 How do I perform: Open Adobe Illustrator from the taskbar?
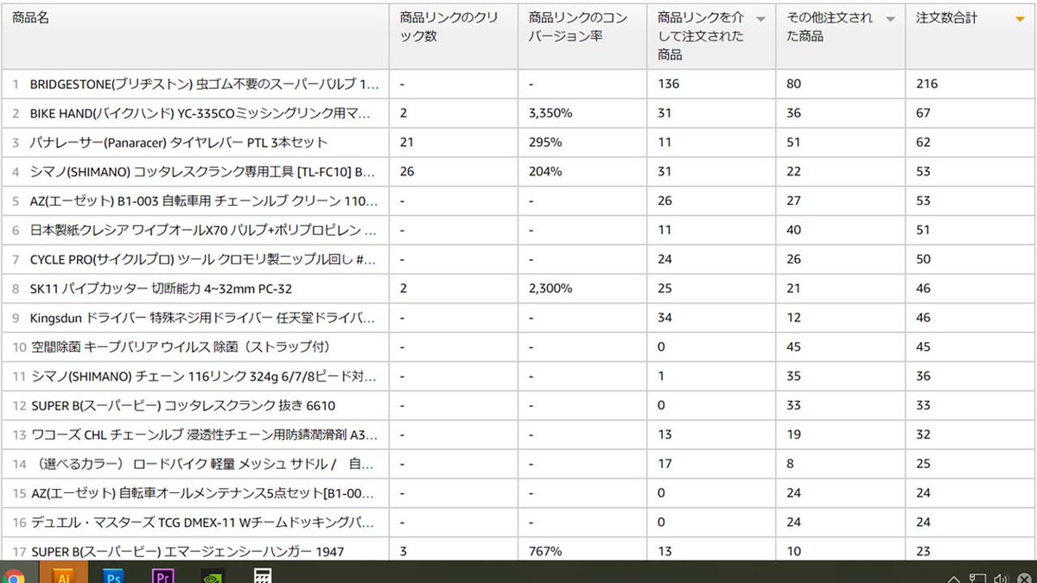(63, 574)
